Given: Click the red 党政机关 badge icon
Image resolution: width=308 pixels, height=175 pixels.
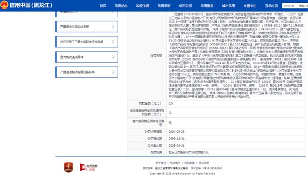Looking at the screenshot, I should [69, 167].
